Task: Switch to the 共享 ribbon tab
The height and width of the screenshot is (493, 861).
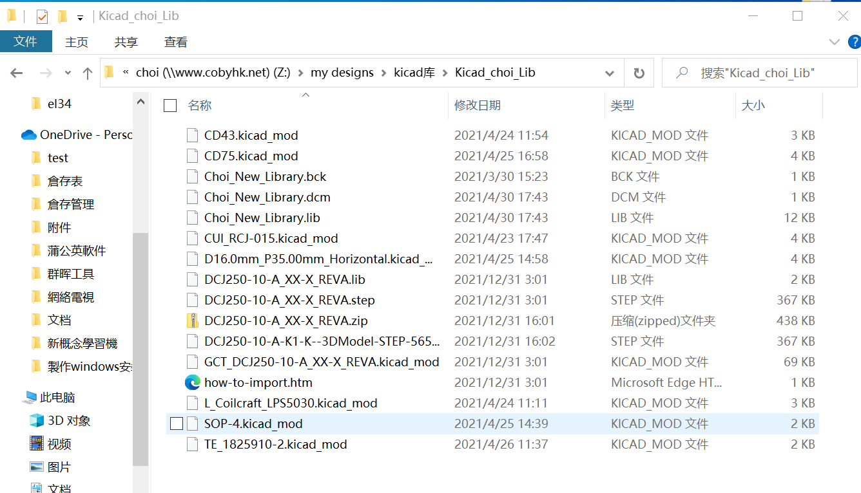Action: pyautogui.click(x=126, y=42)
